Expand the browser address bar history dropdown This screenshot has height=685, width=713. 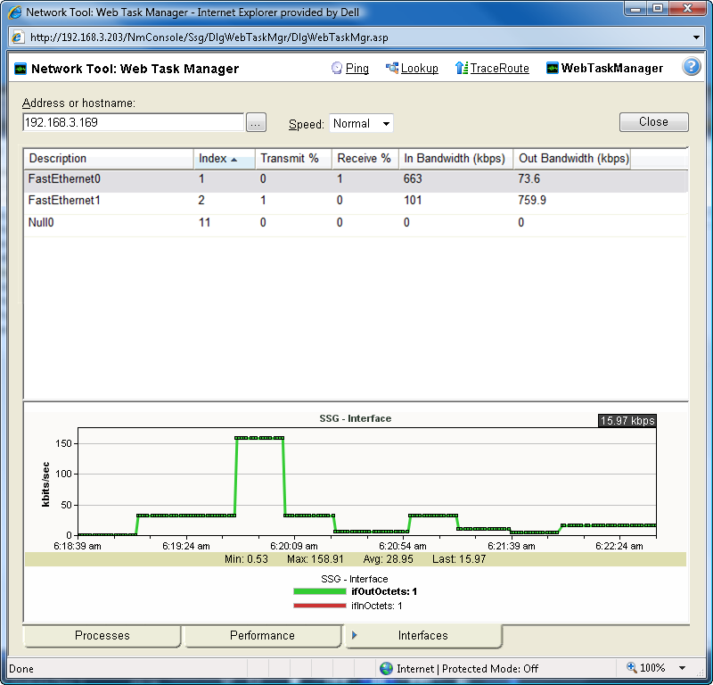[x=696, y=37]
